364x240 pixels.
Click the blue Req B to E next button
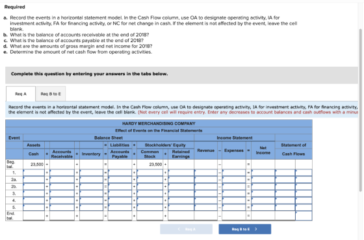244,229
